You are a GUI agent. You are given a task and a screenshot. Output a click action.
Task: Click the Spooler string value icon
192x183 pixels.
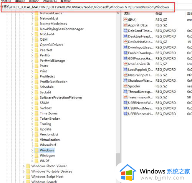click(125, 86)
